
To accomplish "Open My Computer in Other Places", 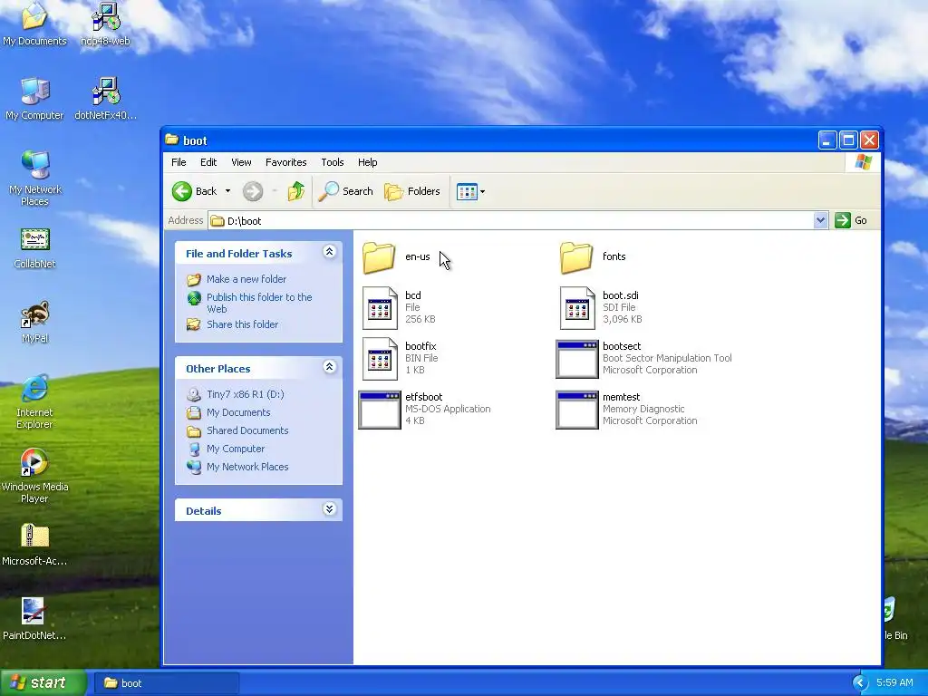I will point(236,449).
